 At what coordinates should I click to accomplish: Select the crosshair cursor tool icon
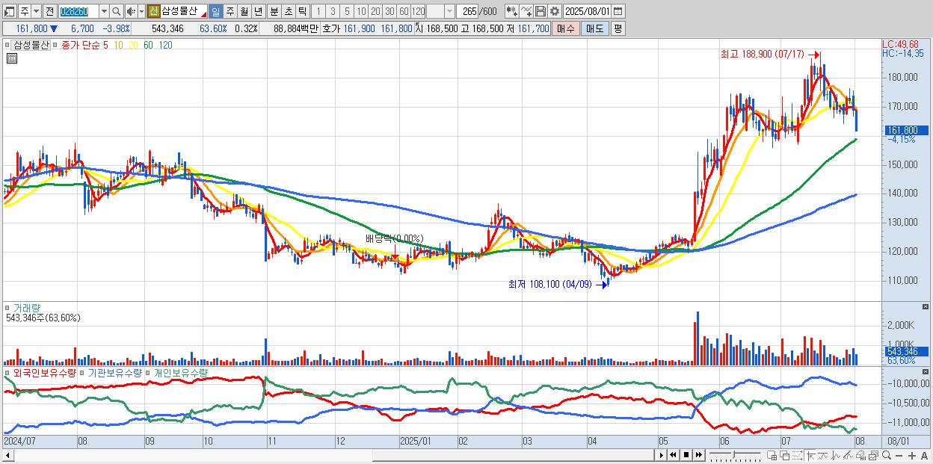coord(810,456)
